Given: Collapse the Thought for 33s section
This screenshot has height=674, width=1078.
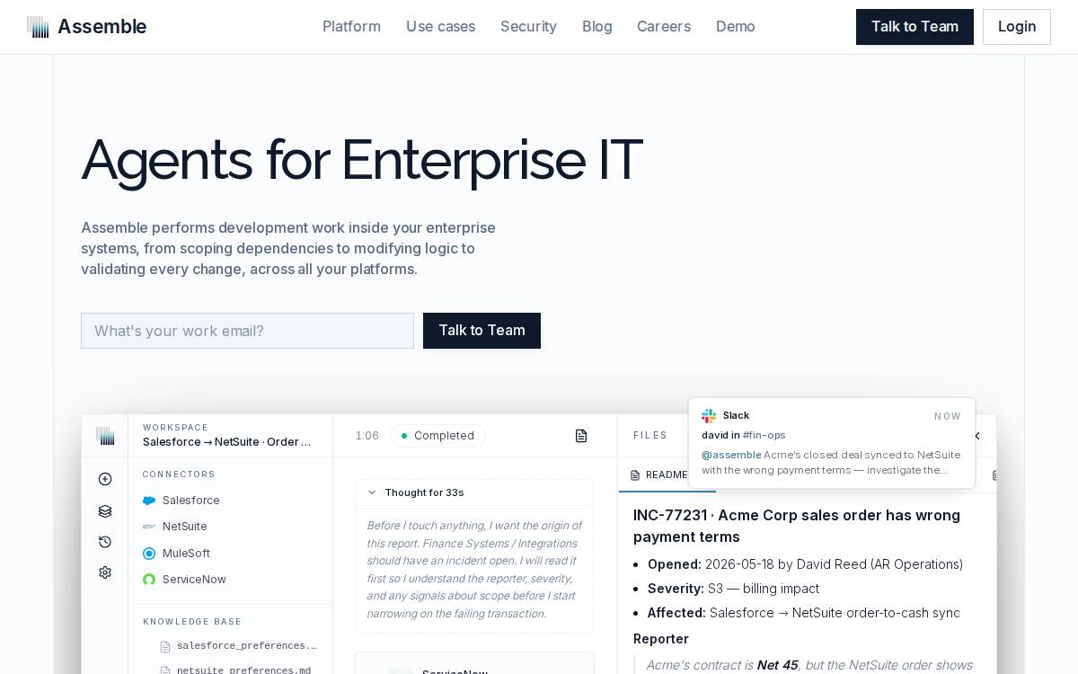Looking at the screenshot, I should (x=473, y=492).
